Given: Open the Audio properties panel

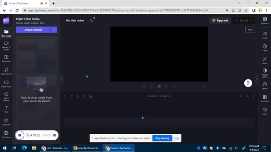Looking at the screenshot, I should [x=265, y=35].
